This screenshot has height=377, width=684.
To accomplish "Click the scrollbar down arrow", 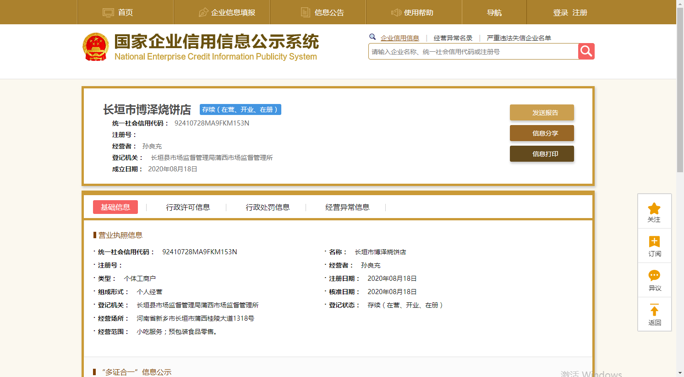I will point(680,373).
